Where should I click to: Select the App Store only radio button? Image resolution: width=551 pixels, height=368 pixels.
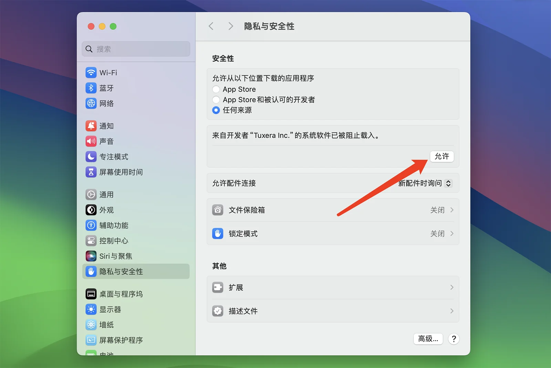216,89
